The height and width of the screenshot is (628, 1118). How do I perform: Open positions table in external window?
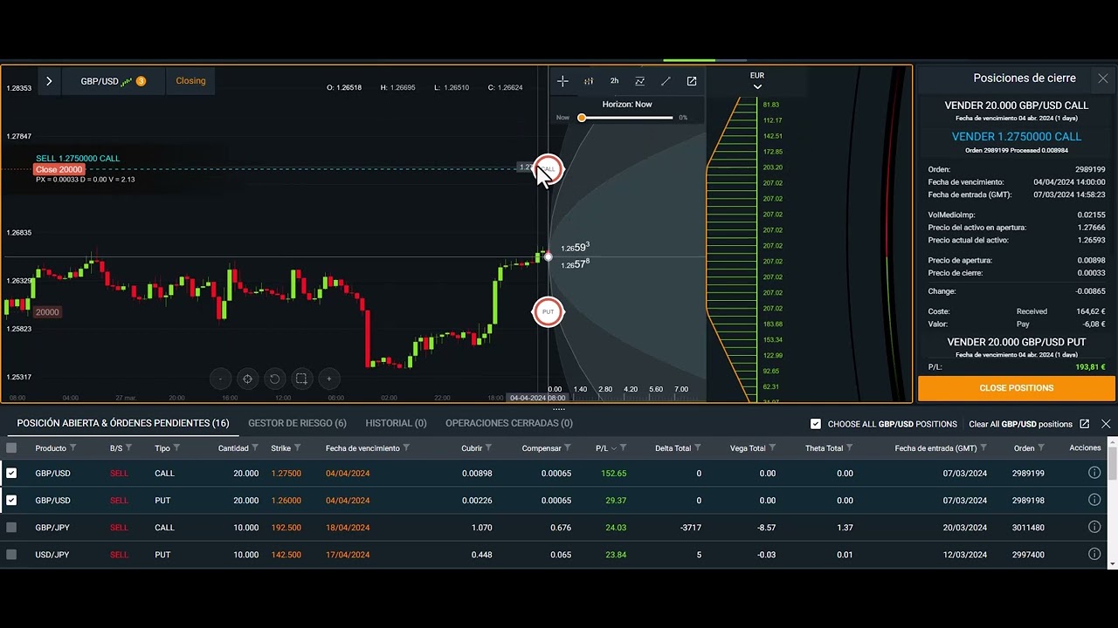(1085, 424)
